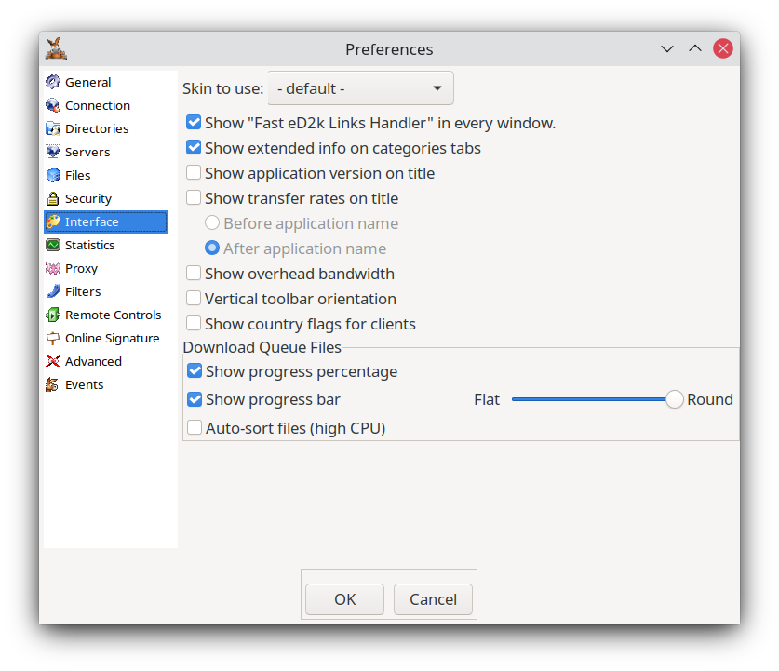Viewport: 779px width, 671px height.
Task: Click the Flat label beside slider
Action: tap(487, 399)
